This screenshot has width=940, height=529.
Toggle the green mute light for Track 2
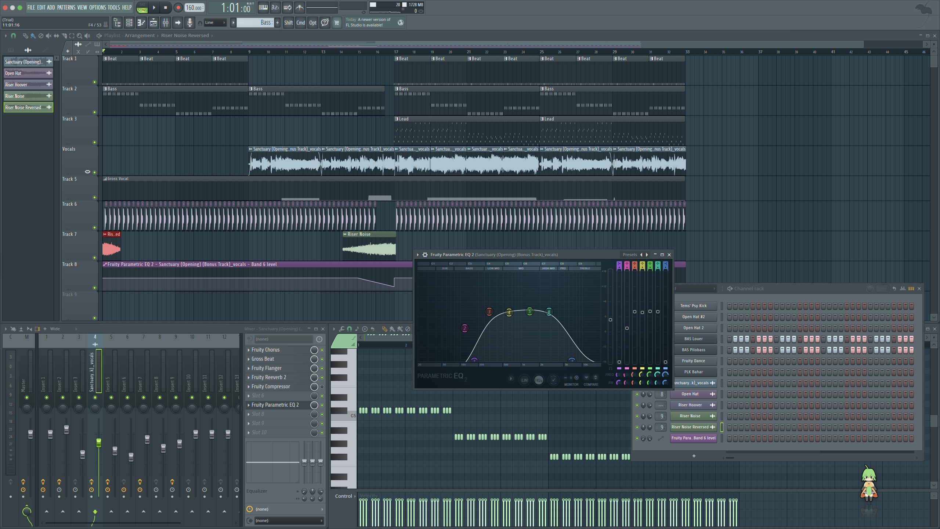(x=94, y=112)
